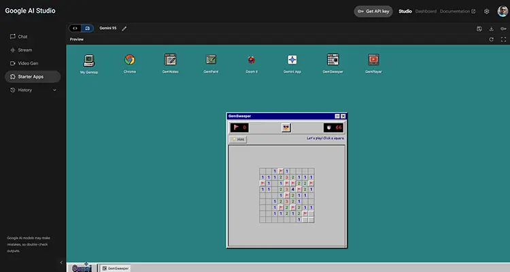Open the GemPaint desktop icon

coord(211,63)
